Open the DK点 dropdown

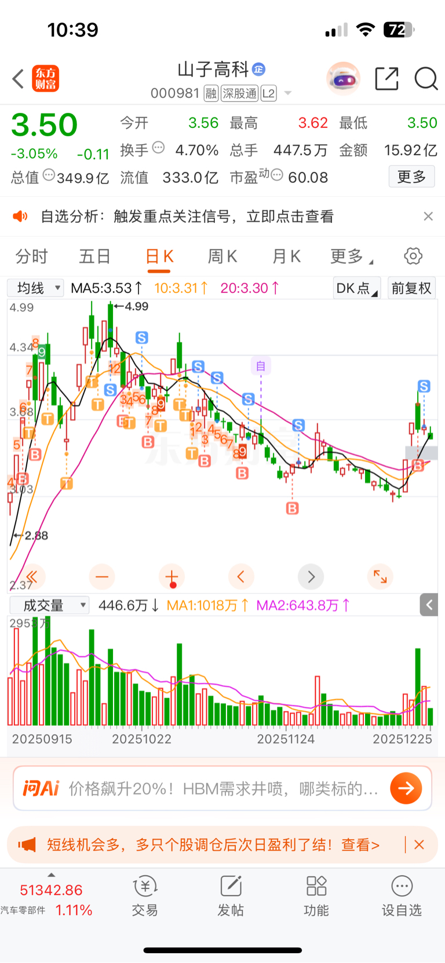[x=356, y=288]
